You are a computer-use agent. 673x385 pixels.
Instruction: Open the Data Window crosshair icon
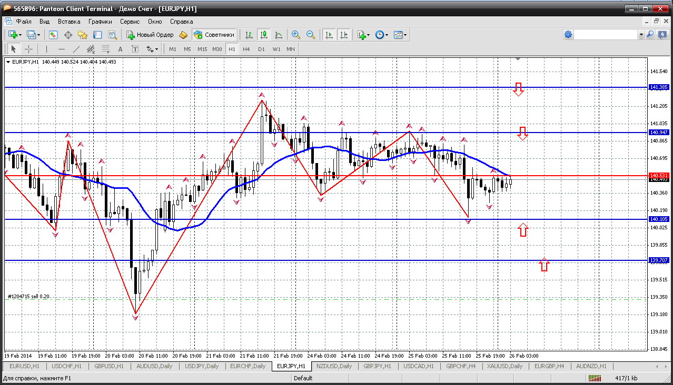tap(68, 35)
